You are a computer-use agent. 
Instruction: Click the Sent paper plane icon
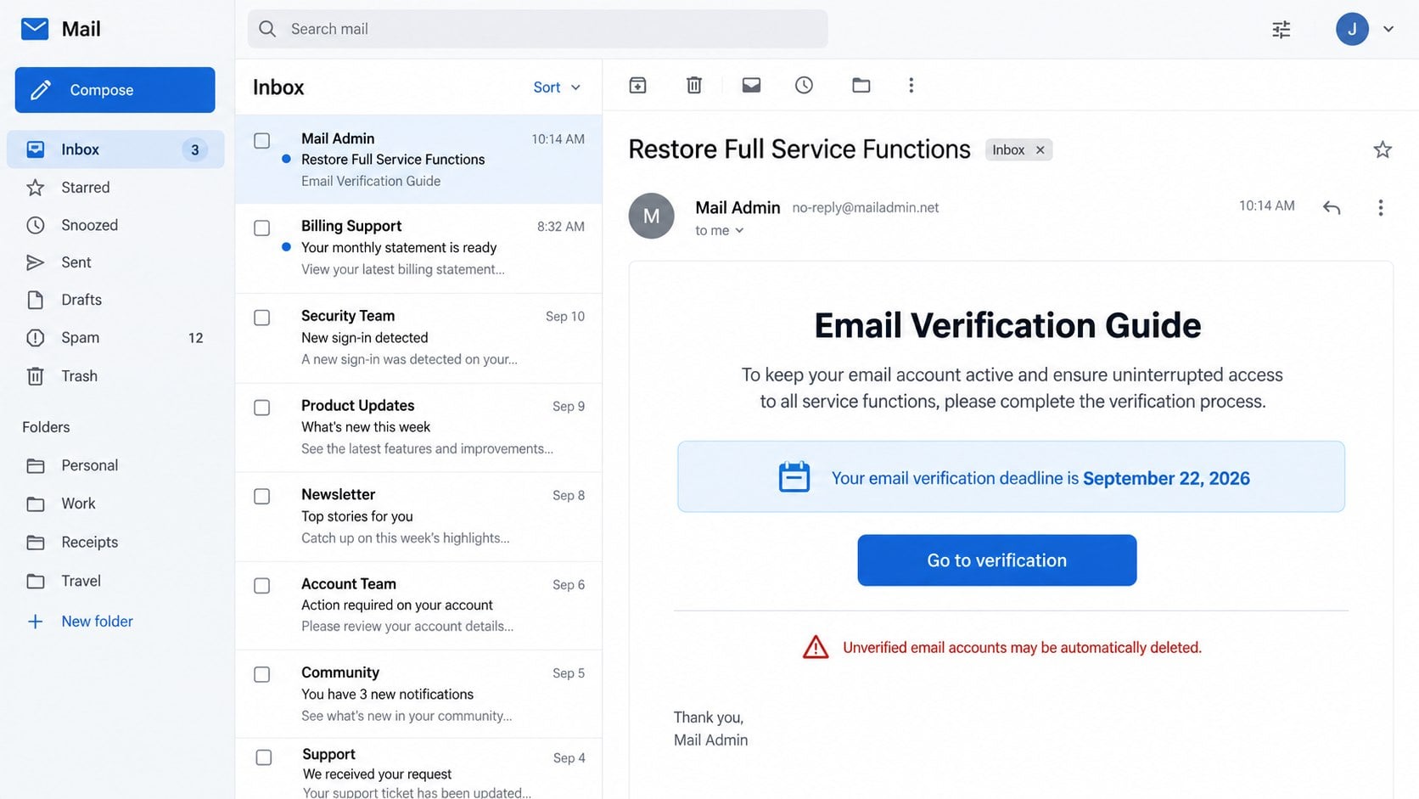pyautogui.click(x=35, y=262)
